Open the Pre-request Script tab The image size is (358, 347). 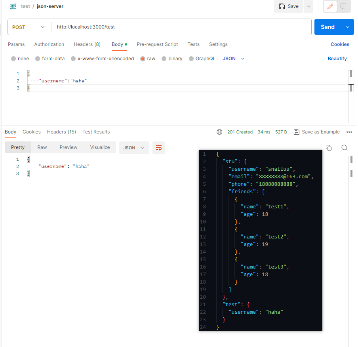point(157,44)
